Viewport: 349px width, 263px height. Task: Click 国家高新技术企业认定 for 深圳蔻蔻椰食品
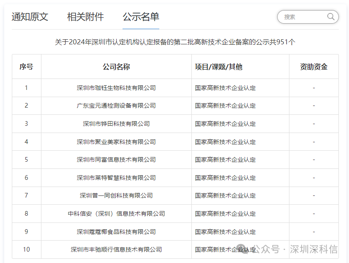[x=225, y=232]
